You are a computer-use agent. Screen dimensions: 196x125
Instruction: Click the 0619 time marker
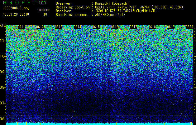click(x=171, y=27)
